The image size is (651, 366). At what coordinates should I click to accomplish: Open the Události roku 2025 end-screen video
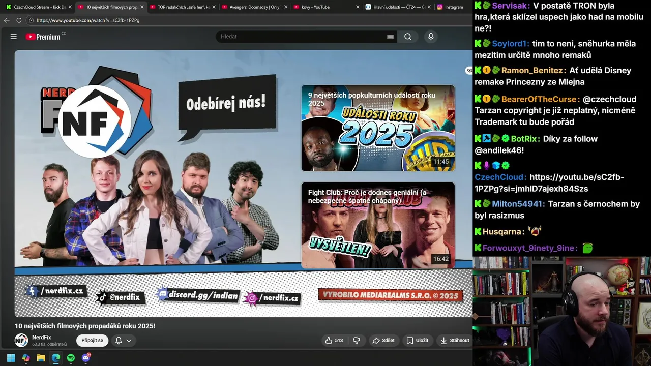pos(378,128)
